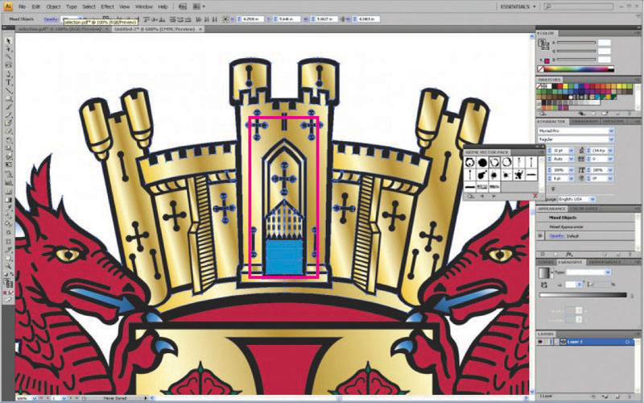Select the Selection tool arrow

[8, 41]
